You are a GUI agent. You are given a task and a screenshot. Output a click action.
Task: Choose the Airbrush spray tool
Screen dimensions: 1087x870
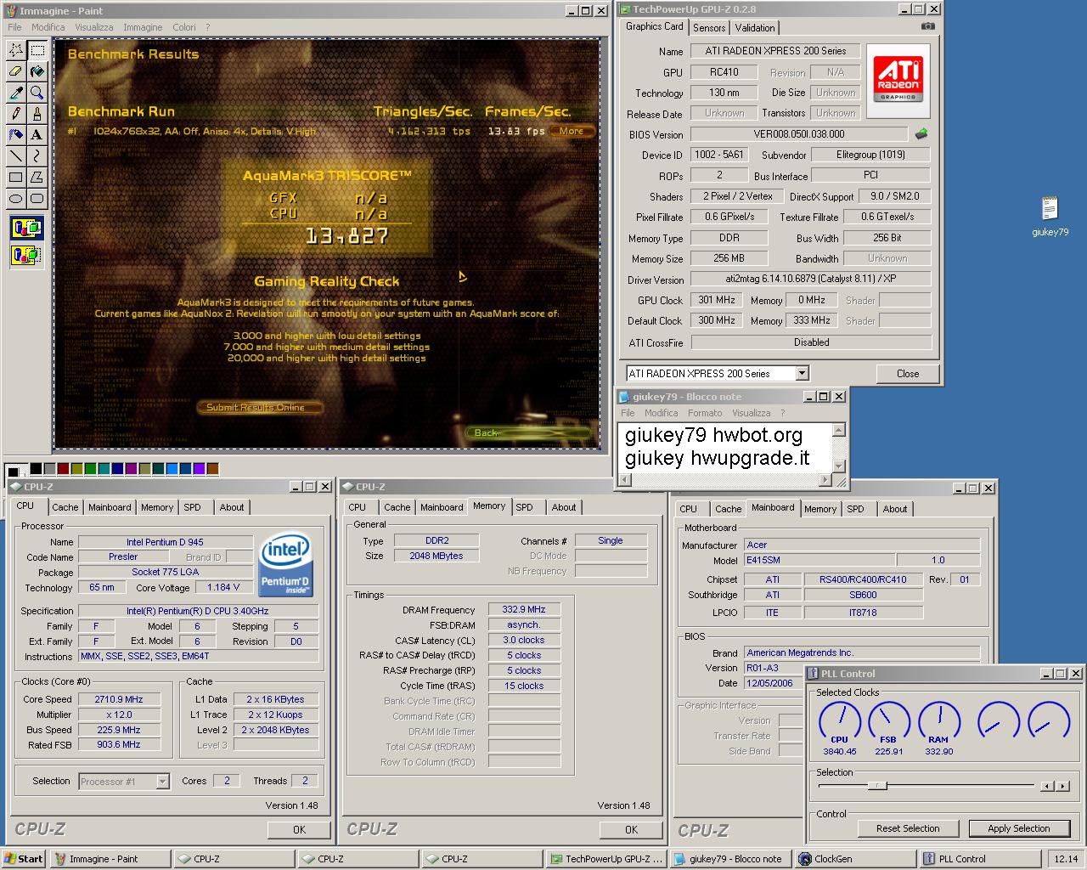(x=15, y=135)
